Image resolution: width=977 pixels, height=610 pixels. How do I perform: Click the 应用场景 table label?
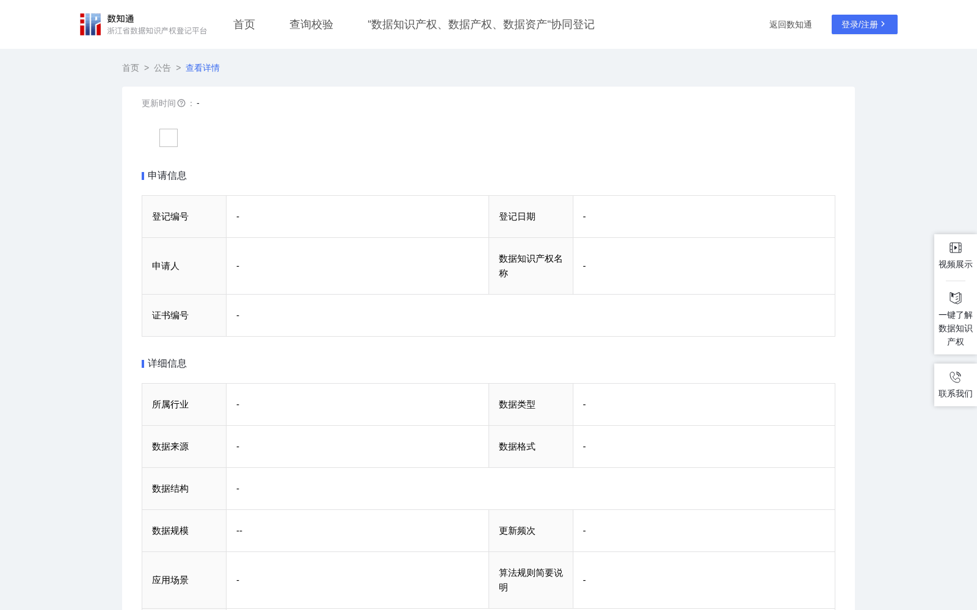(x=170, y=580)
